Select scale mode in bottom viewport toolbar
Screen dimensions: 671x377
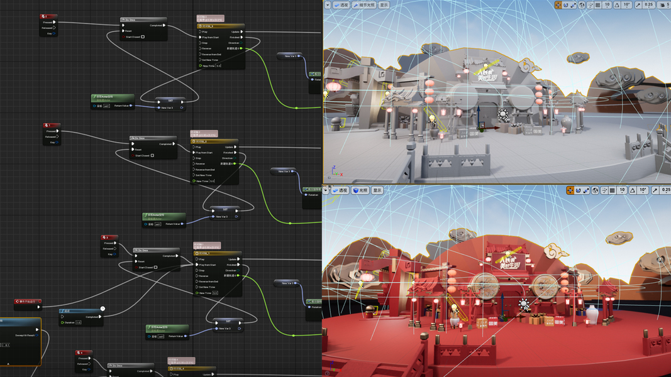click(586, 190)
